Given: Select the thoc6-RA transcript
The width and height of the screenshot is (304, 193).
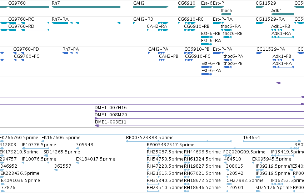Looking at the screenshot, I should tap(226, 30).
